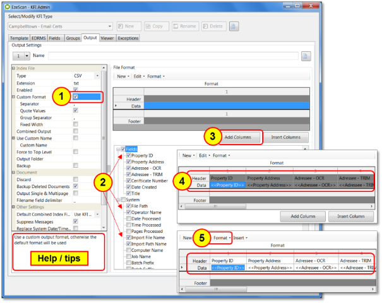Click the Delete KFI type button
This screenshot has width=382, height=303.
tap(215, 27)
